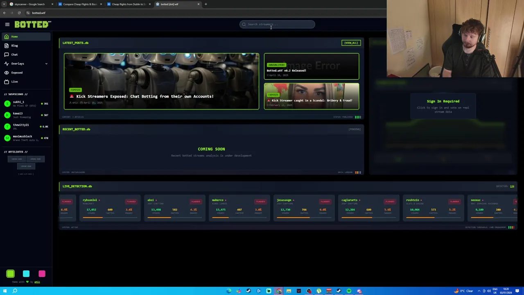Screen dimensions: 524x295
Task: Click the green K avatar for kawa13
Action: 7,115
